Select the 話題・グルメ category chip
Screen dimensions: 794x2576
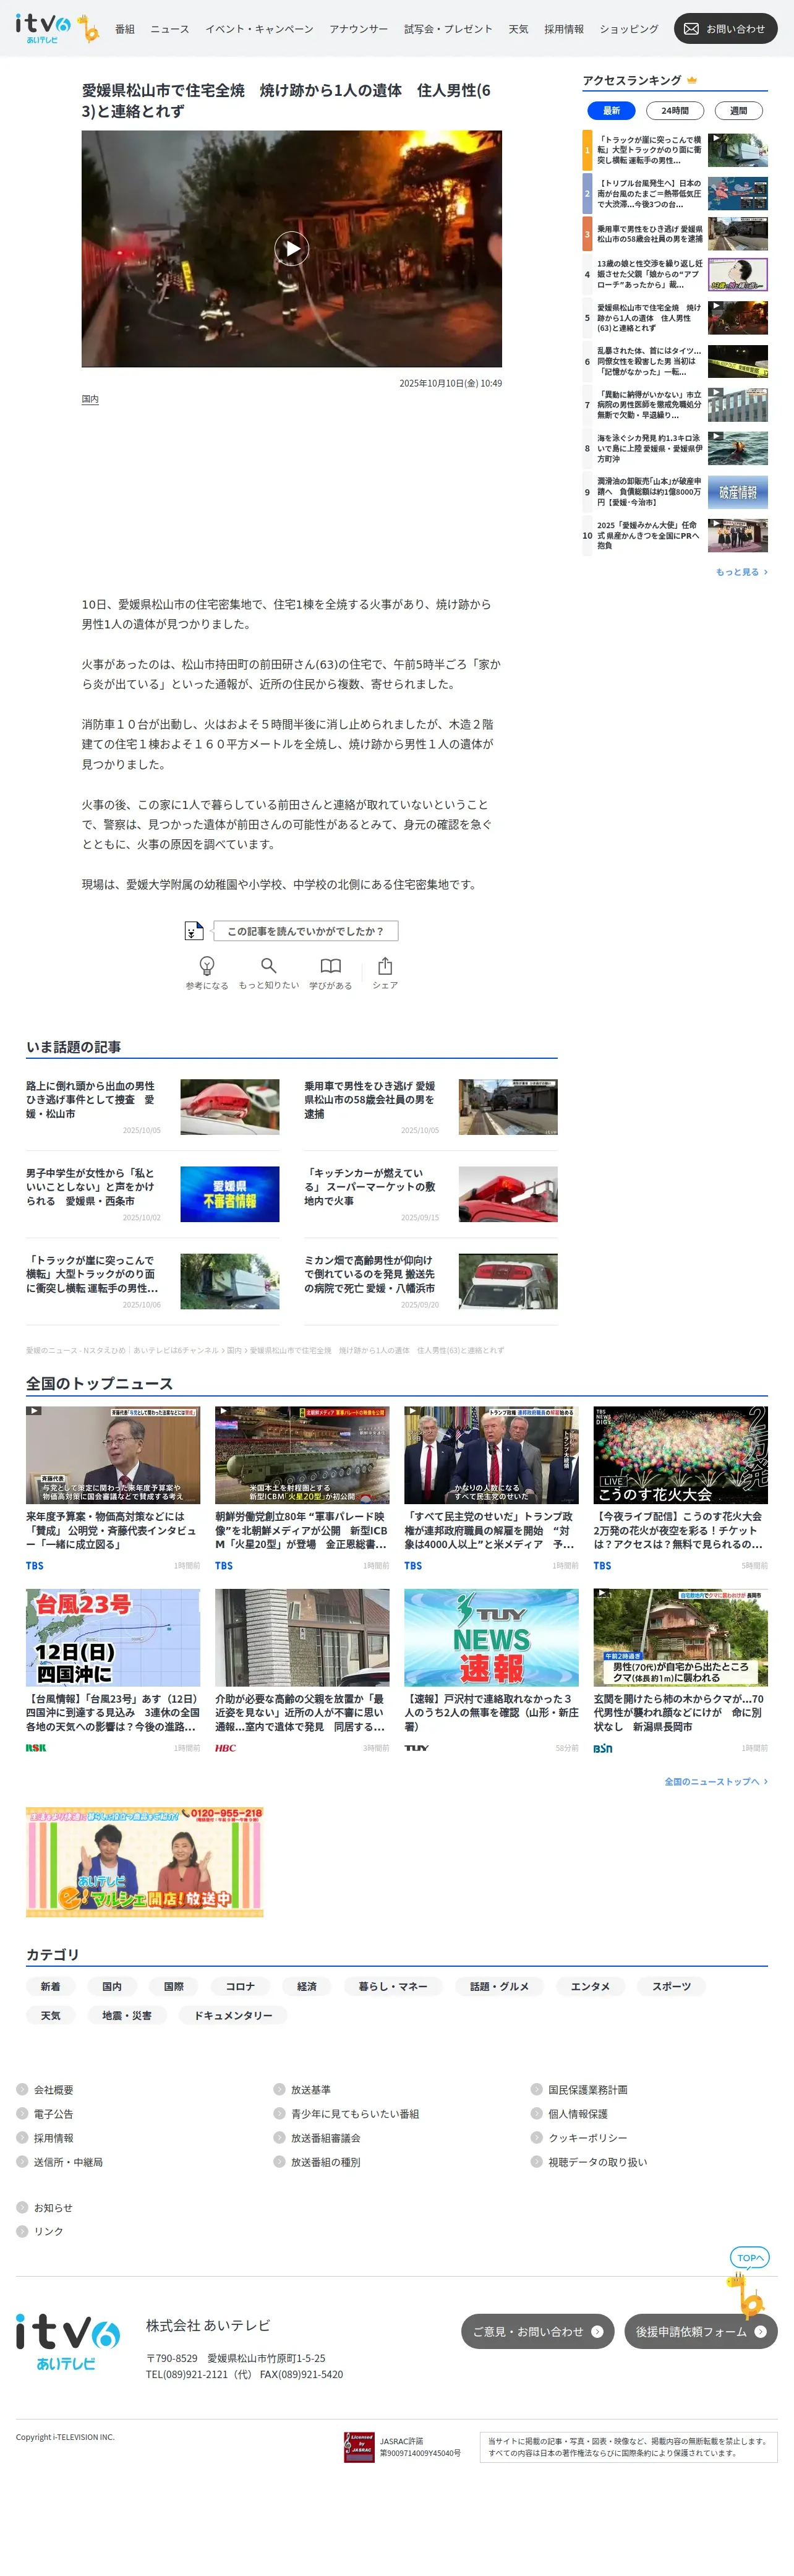[x=499, y=1986]
